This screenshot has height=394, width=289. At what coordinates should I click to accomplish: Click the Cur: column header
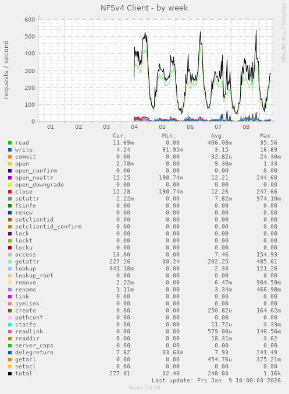(119, 136)
